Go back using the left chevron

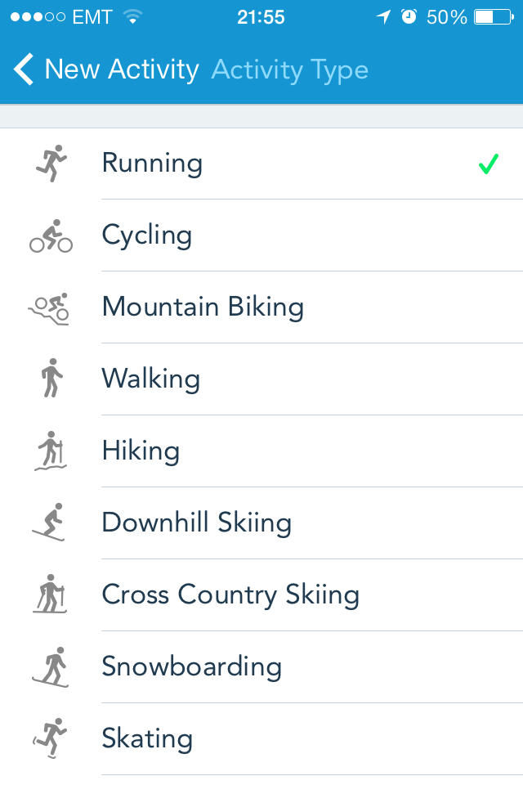[25, 70]
